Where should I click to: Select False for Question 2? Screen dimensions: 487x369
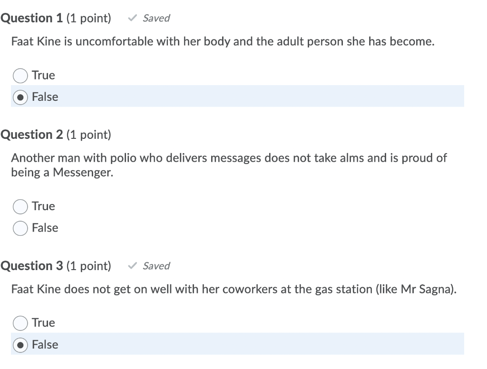[20, 228]
